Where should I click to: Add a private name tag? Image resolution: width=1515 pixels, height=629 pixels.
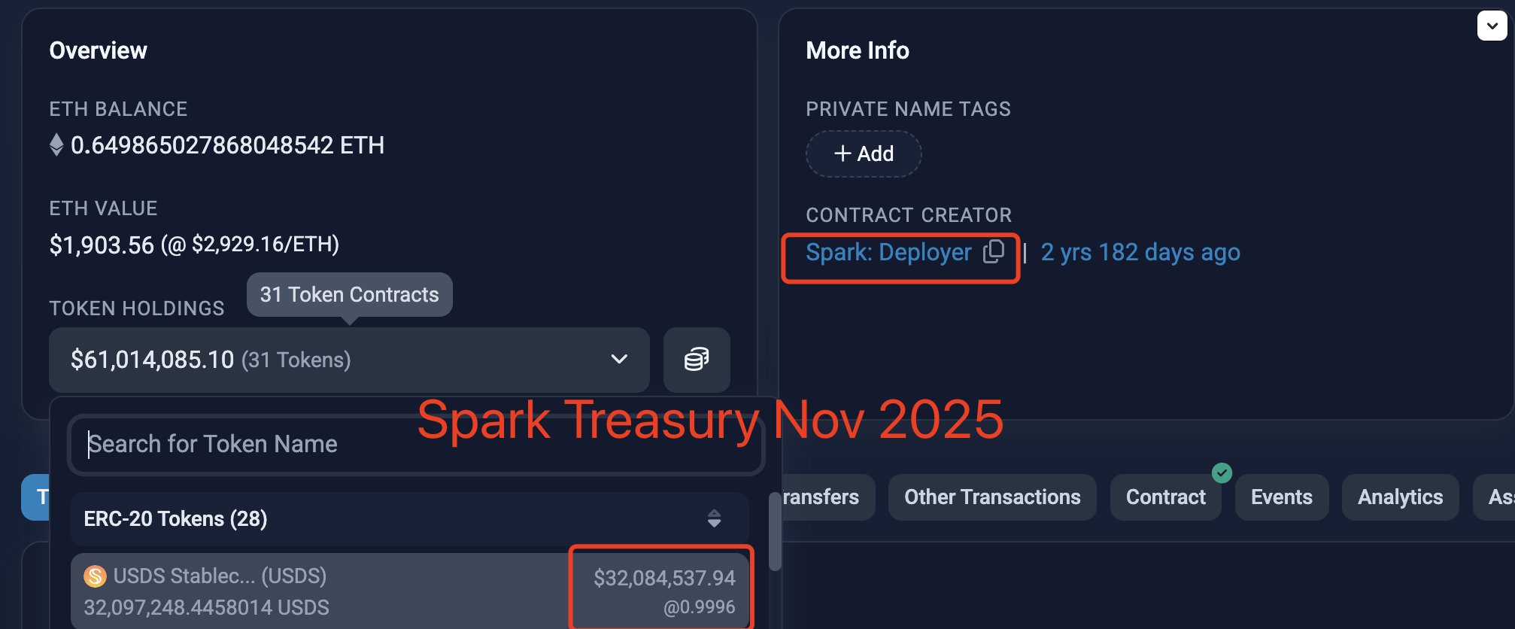pos(864,153)
